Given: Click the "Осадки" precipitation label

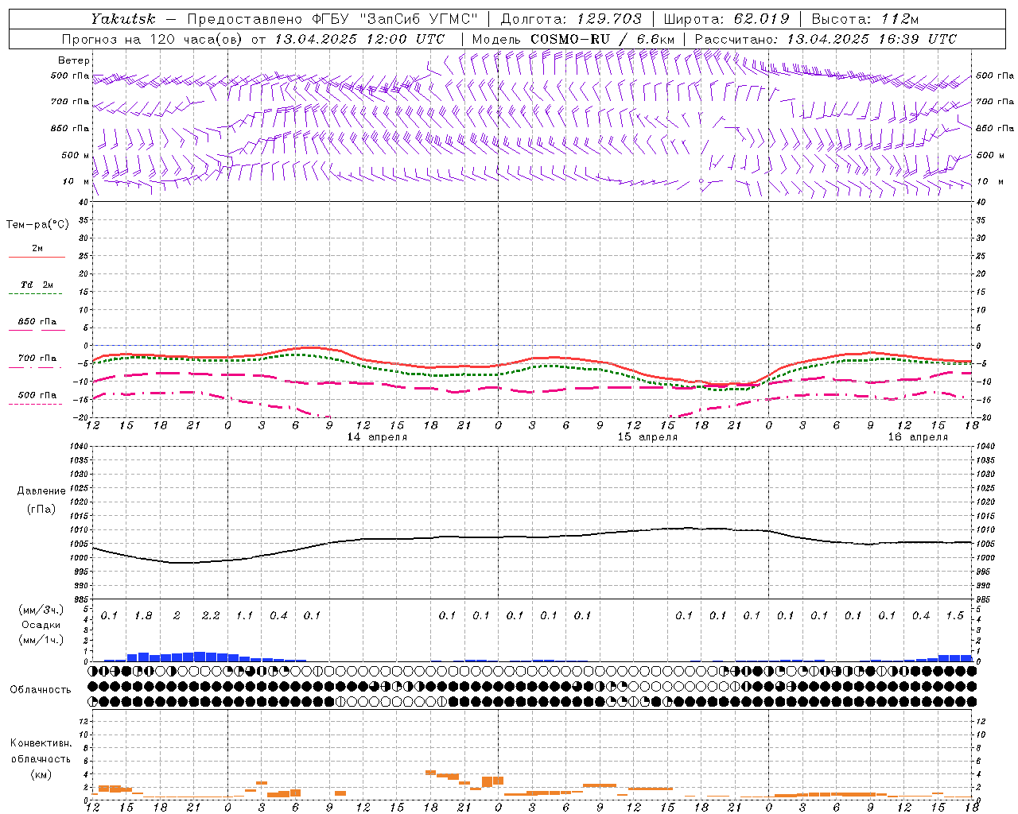Looking at the screenshot, I should pyautogui.click(x=41, y=625).
